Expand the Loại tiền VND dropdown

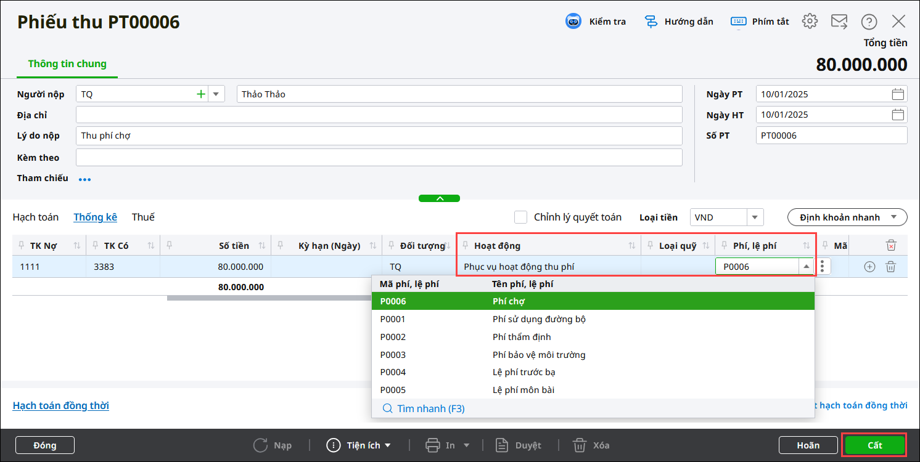[x=755, y=217]
